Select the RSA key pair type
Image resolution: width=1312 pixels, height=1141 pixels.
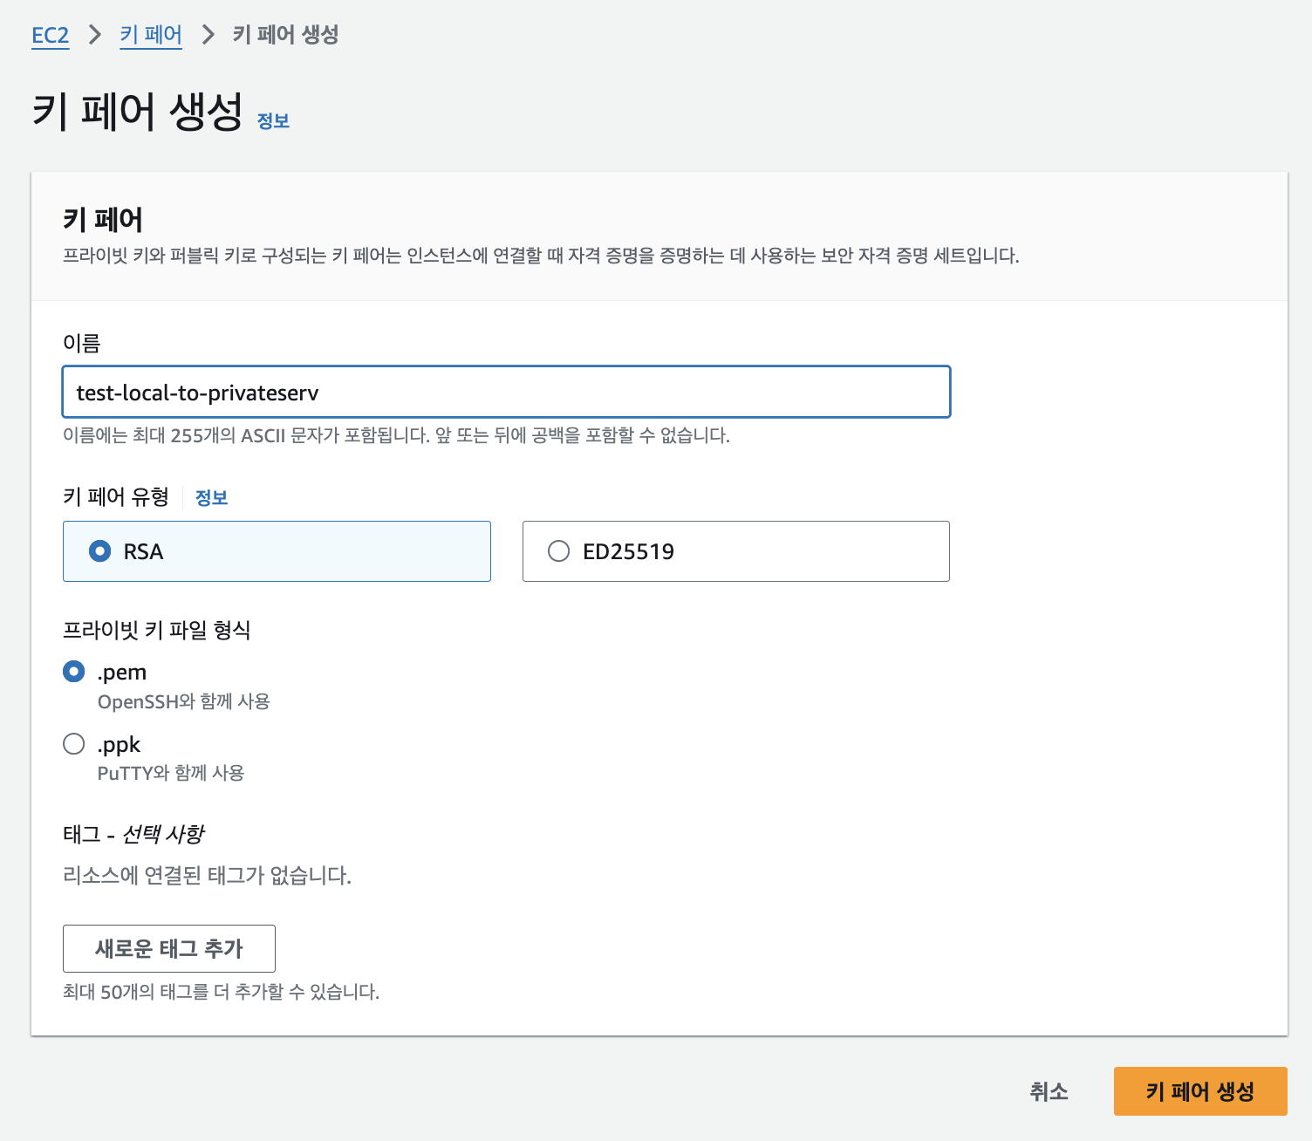click(100, 551)
